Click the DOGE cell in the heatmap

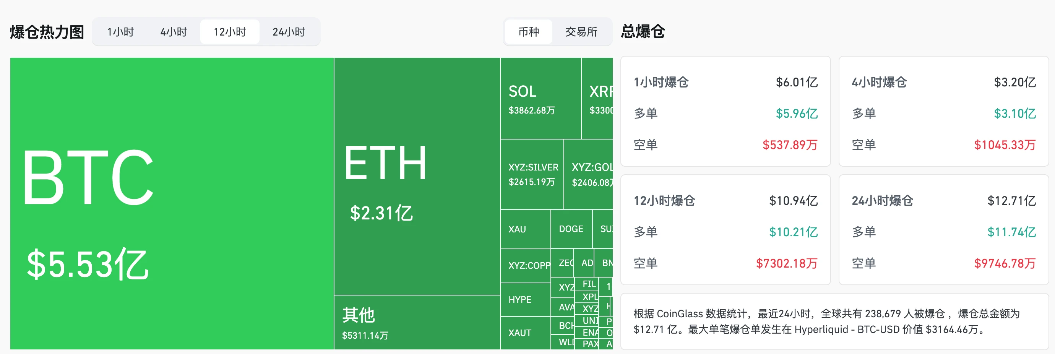pyautogui.click(x=572, y=229)
